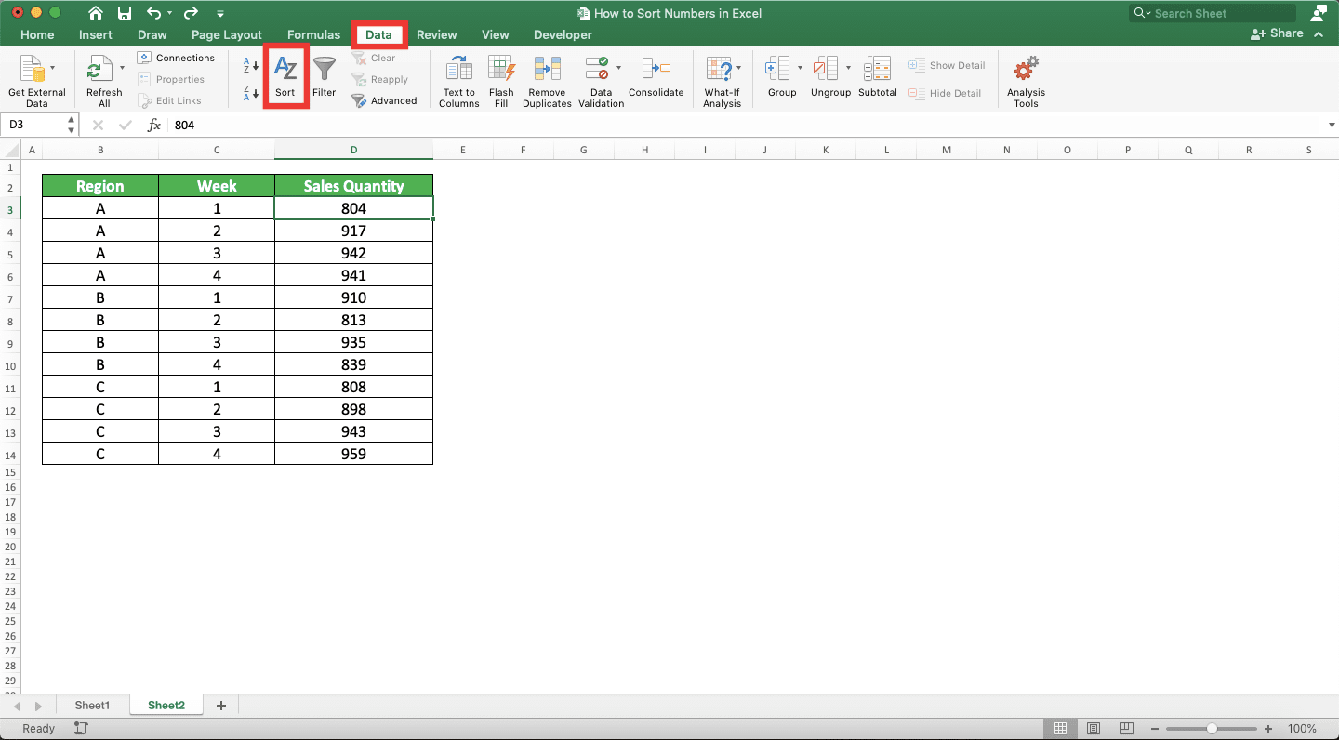Open the Developer tab

(x=563, y=34)
